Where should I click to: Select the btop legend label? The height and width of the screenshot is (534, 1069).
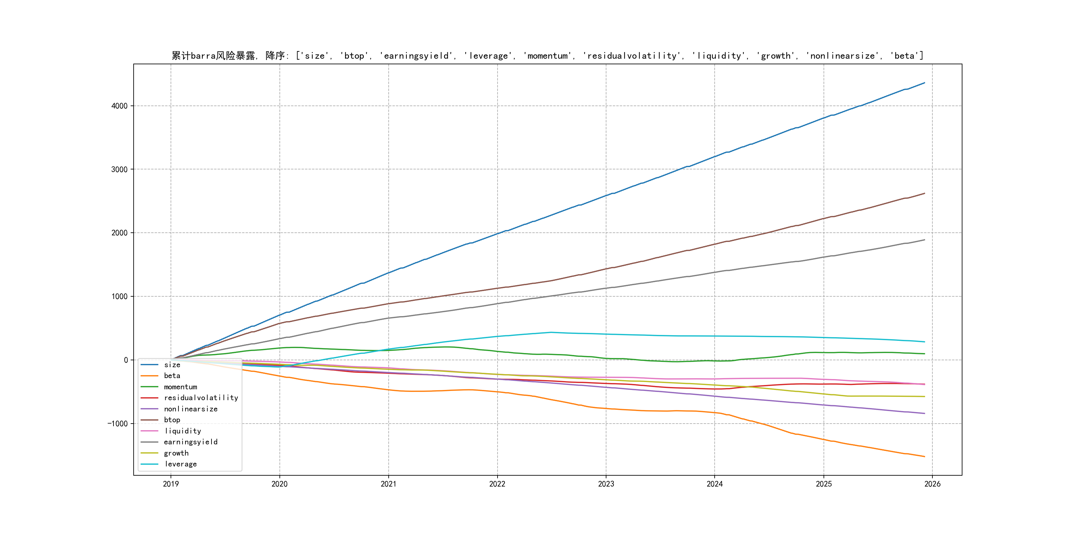[172, 420]
